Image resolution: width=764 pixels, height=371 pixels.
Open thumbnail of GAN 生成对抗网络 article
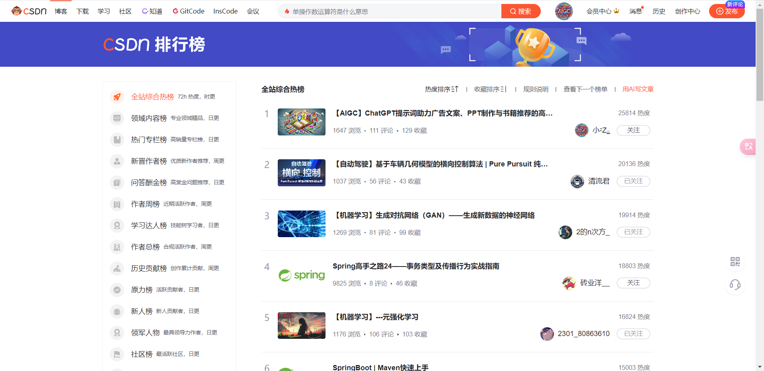coord(302,224)
